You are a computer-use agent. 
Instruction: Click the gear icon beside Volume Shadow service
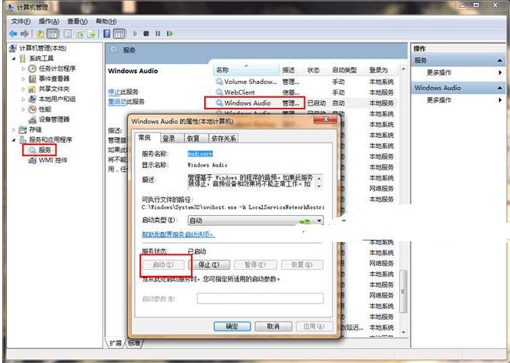click(x=220, y=82)
